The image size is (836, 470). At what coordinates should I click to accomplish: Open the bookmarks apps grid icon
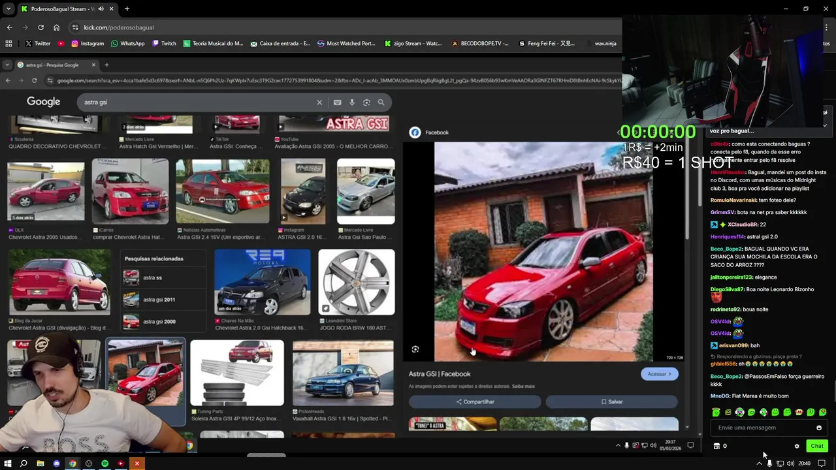coord(8,44)
